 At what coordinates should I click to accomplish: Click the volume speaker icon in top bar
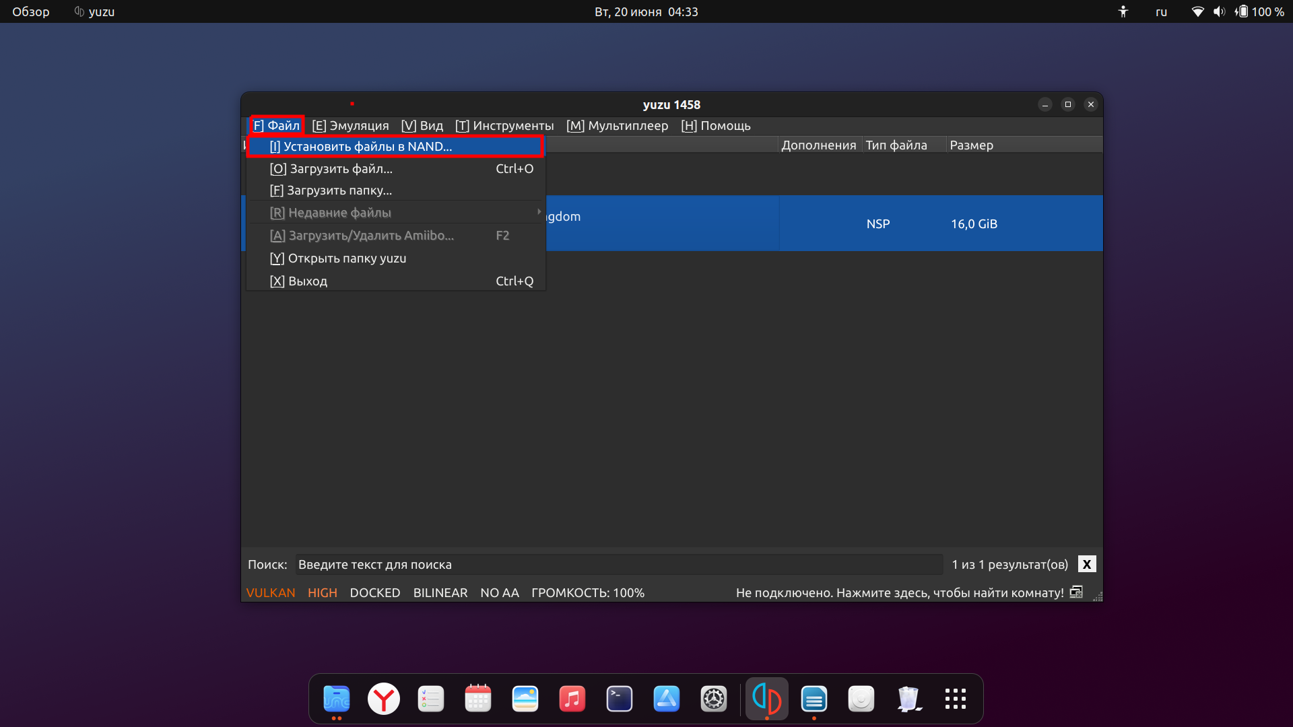pyautogui.click(x=1219, y=11)
